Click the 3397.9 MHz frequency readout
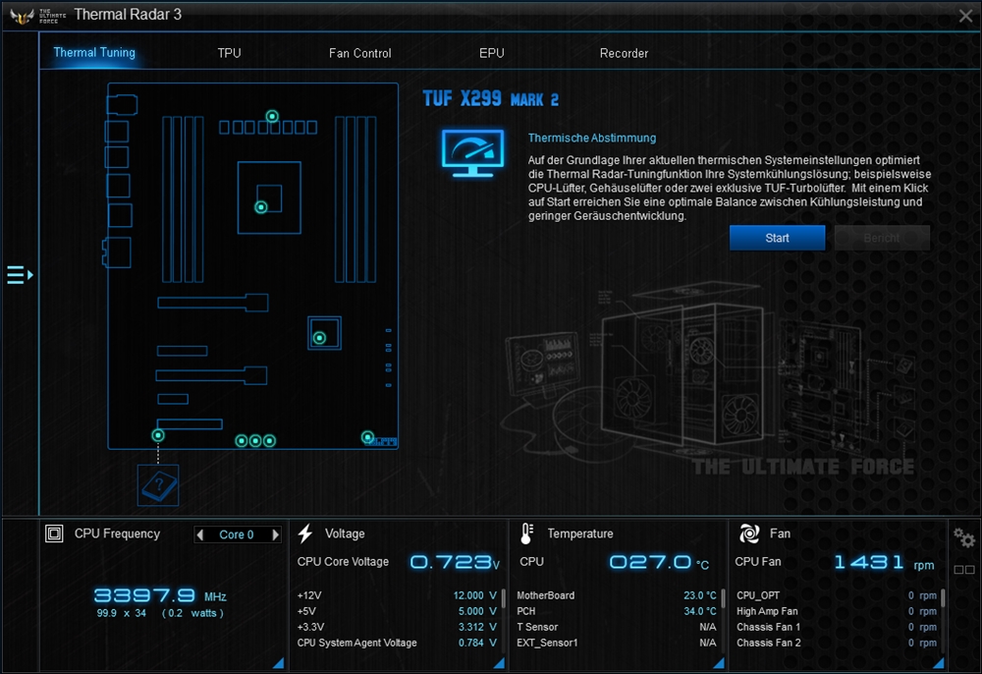Image resolution: width=982 pixels, height=674 pixels. [160, 595]
